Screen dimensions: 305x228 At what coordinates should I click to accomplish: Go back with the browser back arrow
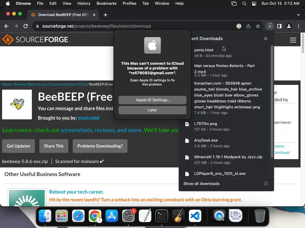point(7,26)
